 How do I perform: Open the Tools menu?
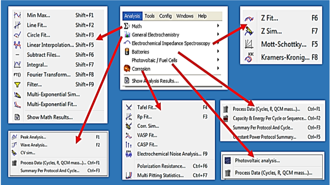tap(150, 16)
